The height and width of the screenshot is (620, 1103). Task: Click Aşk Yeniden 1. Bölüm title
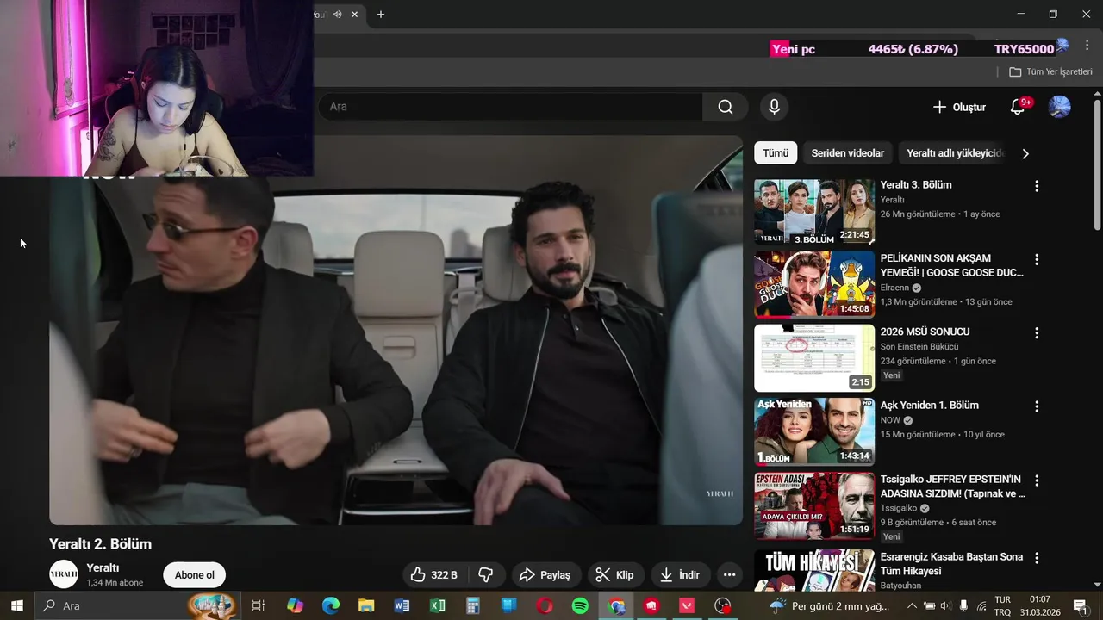tap(929, 406)
